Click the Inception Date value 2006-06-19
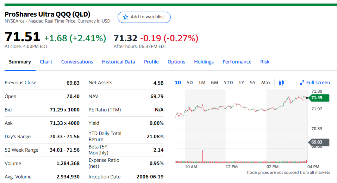 (x=150, y=177)
